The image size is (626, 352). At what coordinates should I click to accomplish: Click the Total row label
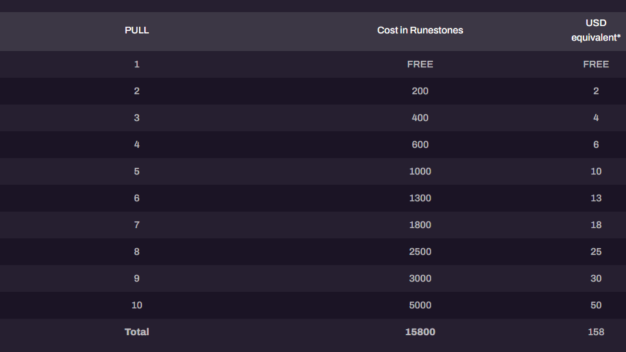pyautogui.click(x=136, y=332)
